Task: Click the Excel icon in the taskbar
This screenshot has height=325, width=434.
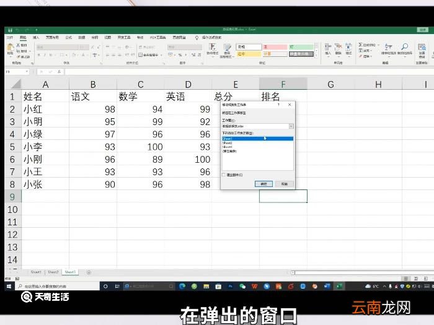Action: click(339, 286)
